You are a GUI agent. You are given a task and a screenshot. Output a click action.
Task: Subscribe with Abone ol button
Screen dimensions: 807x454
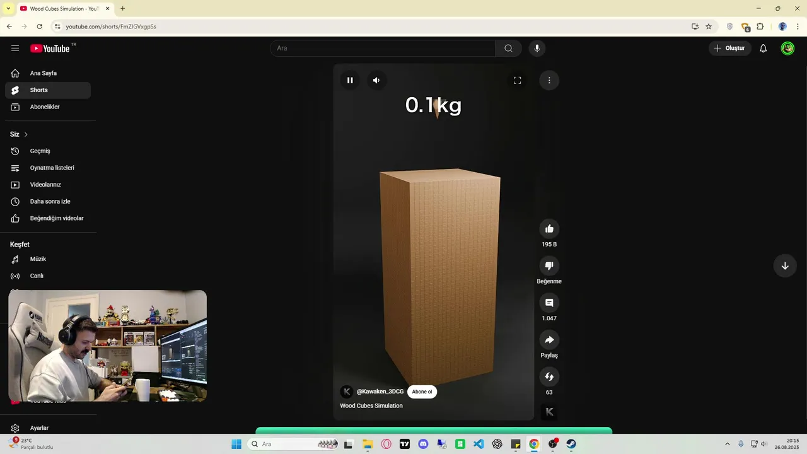tap(422, 392)
